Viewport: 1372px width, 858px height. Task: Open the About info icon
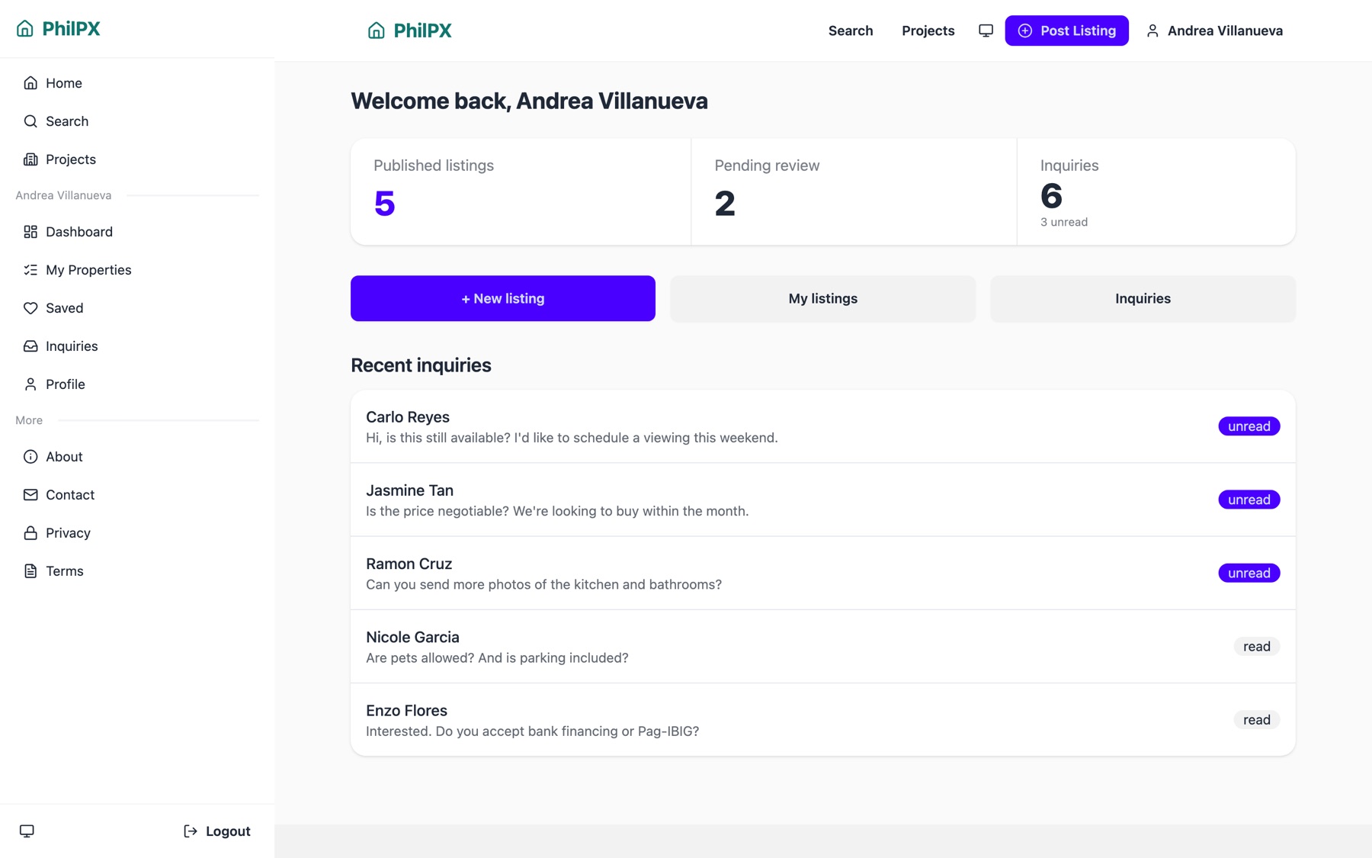pos(30,457)
